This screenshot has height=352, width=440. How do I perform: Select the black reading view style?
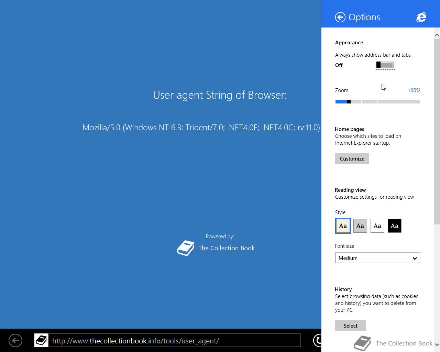tap(395, 226)
